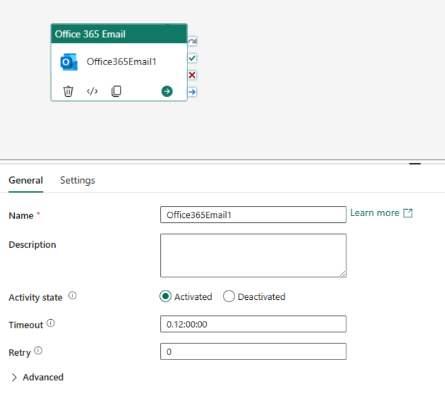Switch to the General tab
The height and width of the screenshot is (401, 445).
[26, 180]
